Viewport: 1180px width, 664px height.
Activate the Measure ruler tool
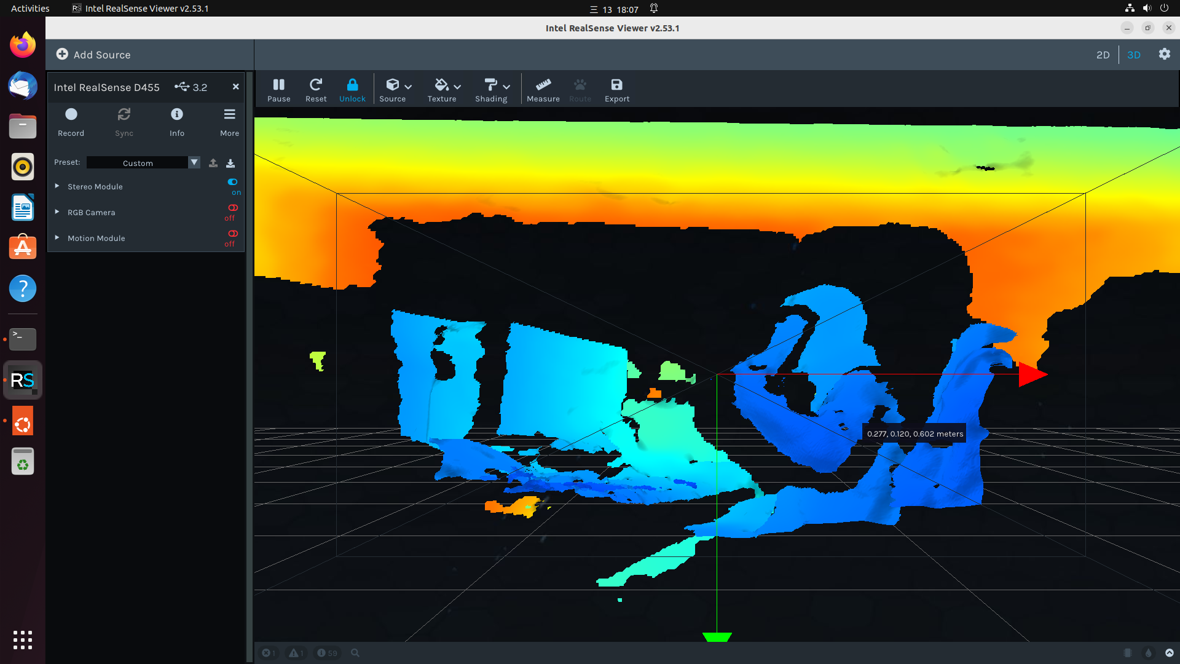(543, 89)
